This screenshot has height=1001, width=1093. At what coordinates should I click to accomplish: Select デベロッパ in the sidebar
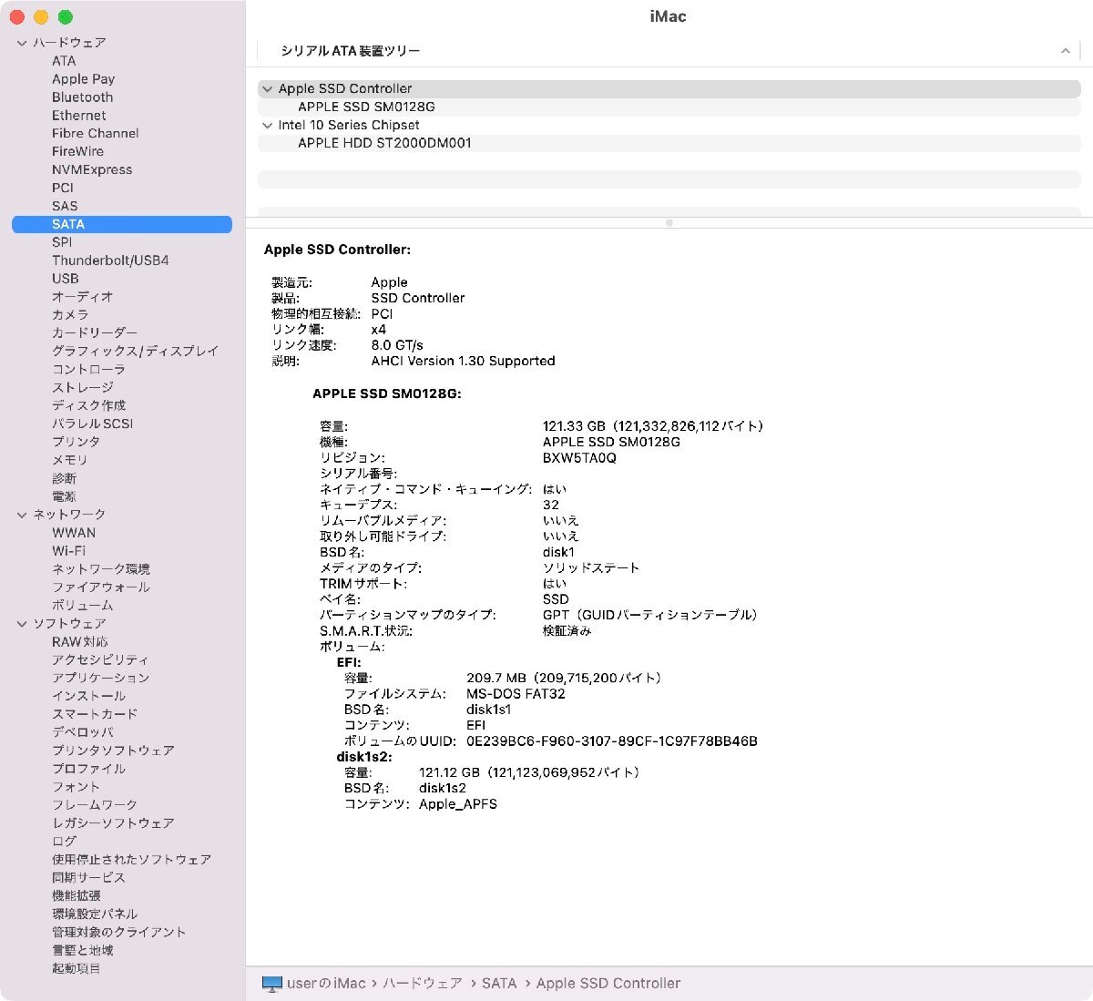tap(82, 733)
